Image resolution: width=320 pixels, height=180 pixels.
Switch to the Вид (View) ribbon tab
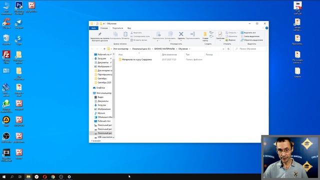coord(129,28)
